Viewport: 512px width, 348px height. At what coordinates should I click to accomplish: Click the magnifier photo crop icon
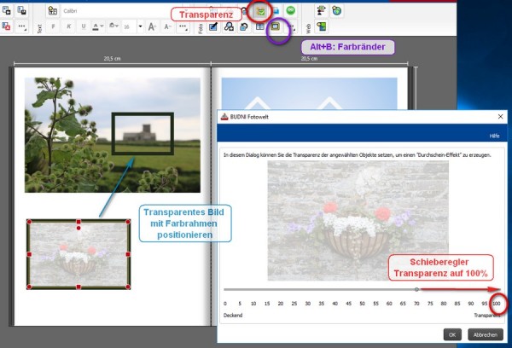click(x=229, y=26)
